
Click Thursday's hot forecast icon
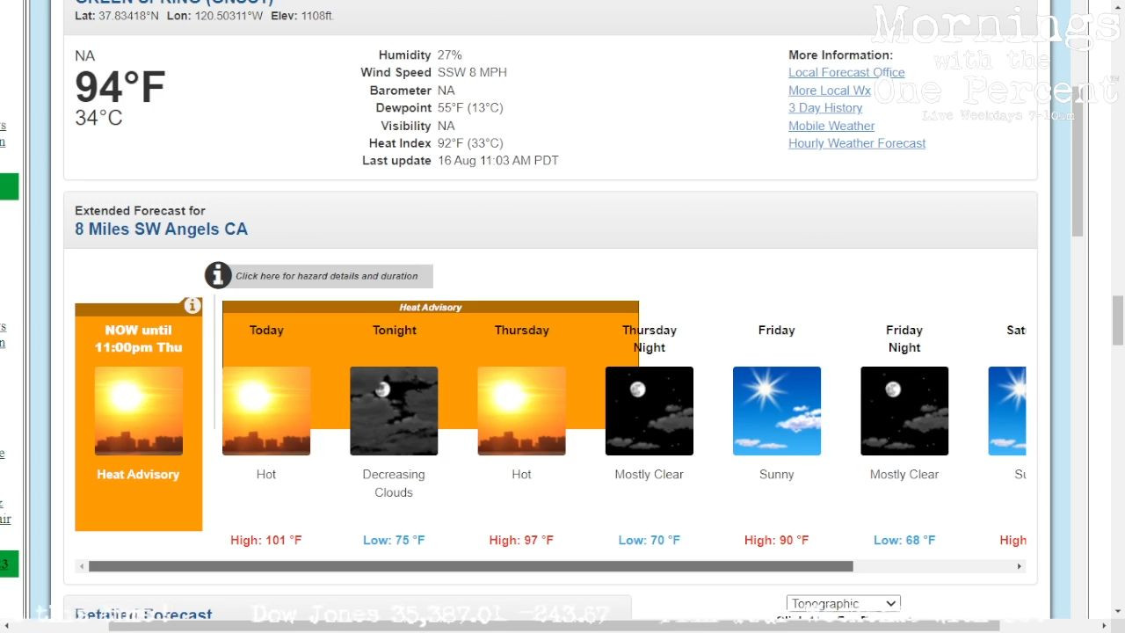[x=521, y=411]
